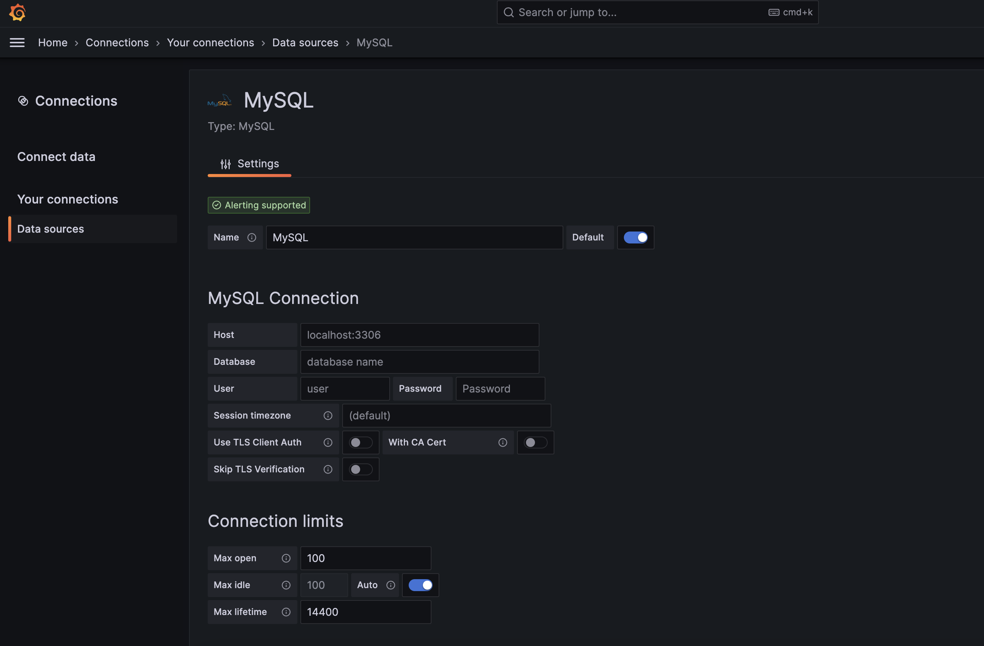Open Your connections in sidebar

[68, 199]
